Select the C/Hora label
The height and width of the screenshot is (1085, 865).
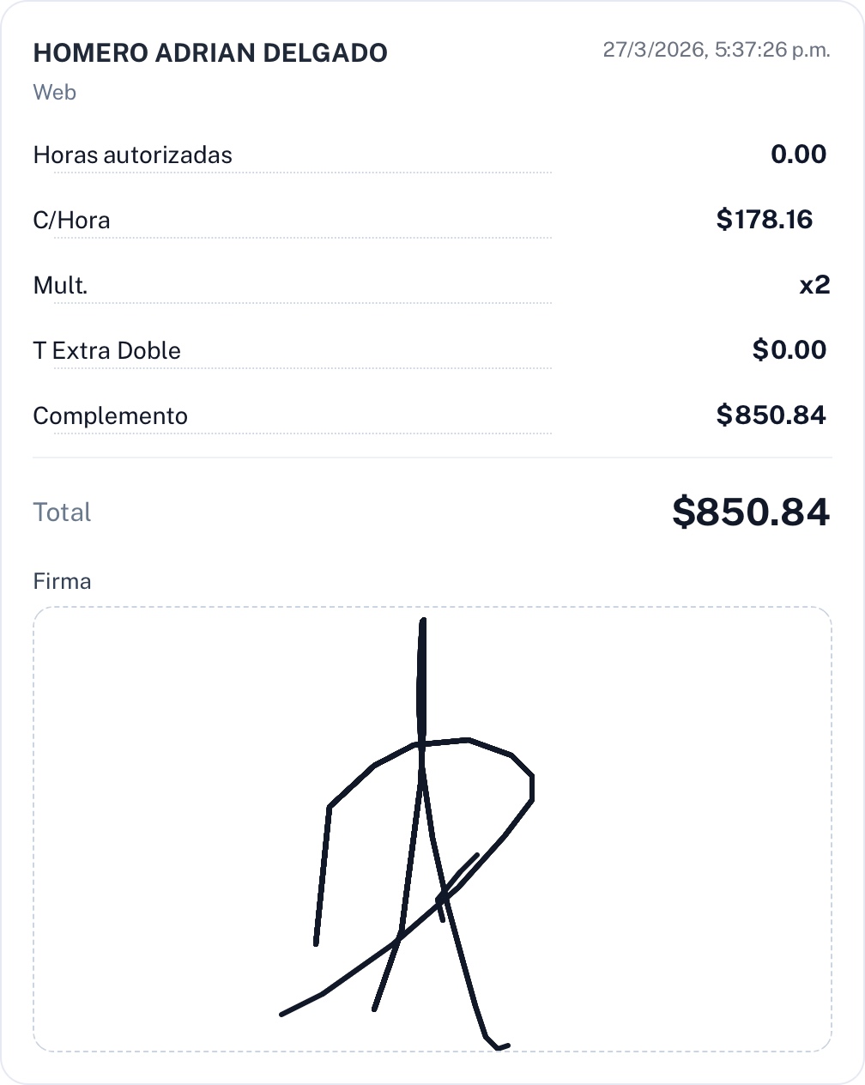[71, 221]
